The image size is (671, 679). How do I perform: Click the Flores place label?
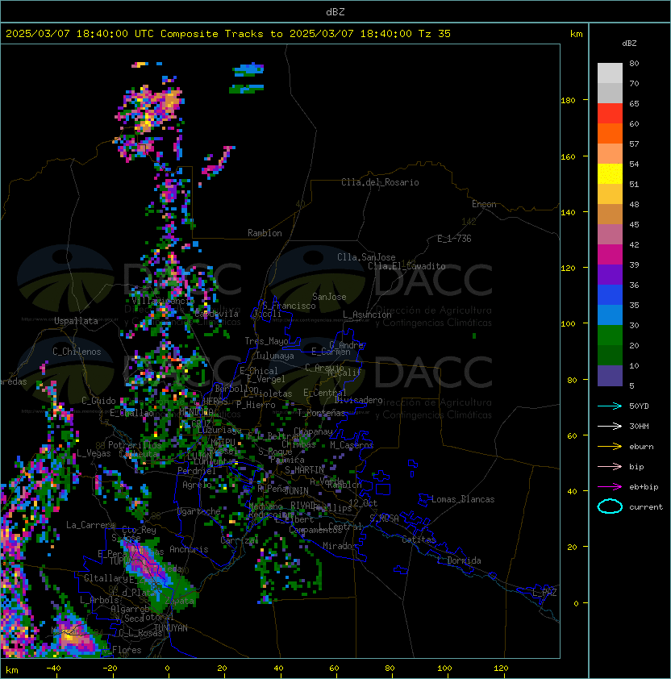(x=127, y=650)
